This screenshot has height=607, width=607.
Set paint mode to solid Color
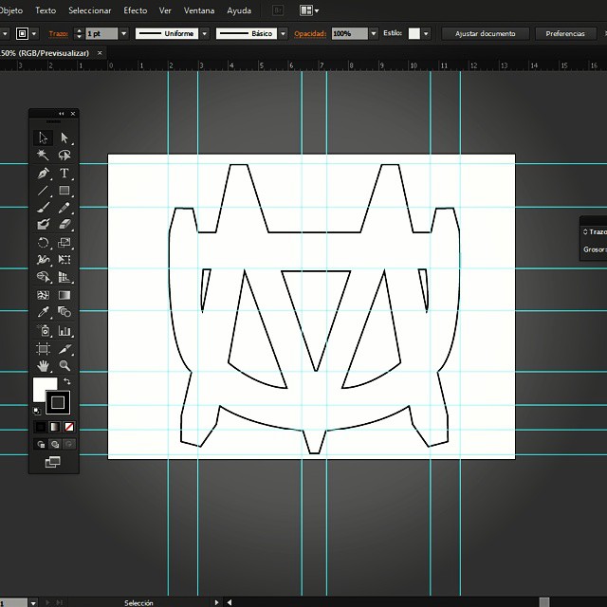(x=41, y=427)
